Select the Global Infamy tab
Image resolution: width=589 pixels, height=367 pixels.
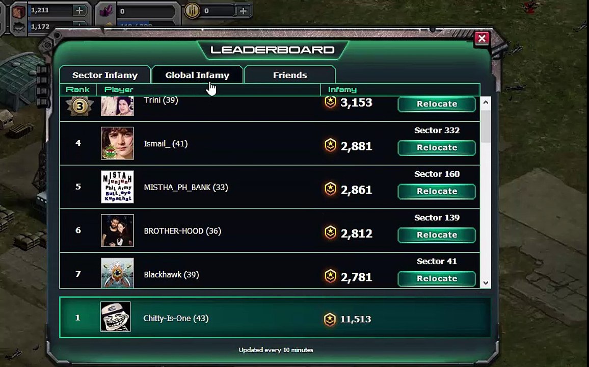coord(197,75)
